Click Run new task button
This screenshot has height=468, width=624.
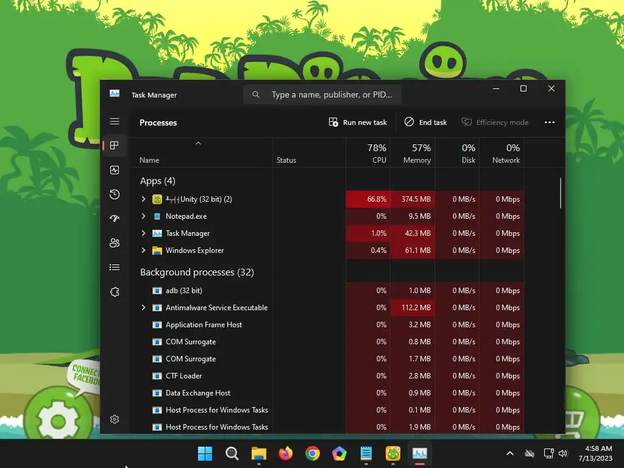(357, 122)
